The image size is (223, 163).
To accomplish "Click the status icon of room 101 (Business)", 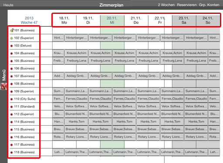I will [x=12, y=30].
